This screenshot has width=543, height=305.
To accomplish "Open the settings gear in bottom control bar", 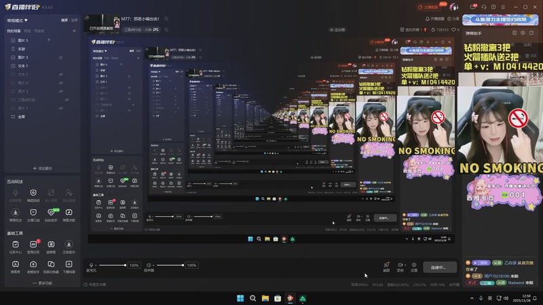I will pyautogui.click(x=414, y=265).
